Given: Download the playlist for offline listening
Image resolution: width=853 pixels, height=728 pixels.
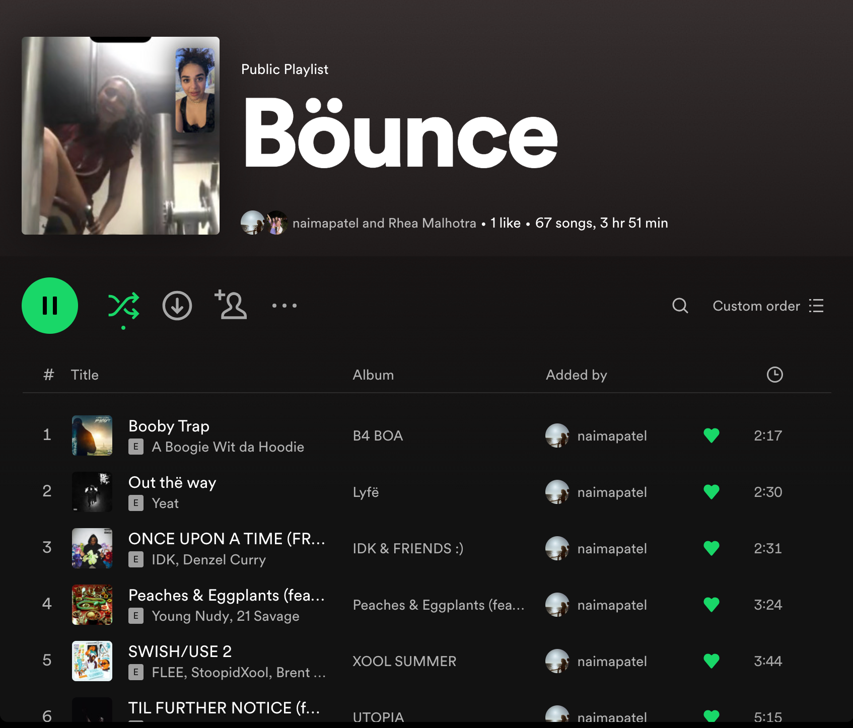Looking at the screenshot, I should [177, 306].
